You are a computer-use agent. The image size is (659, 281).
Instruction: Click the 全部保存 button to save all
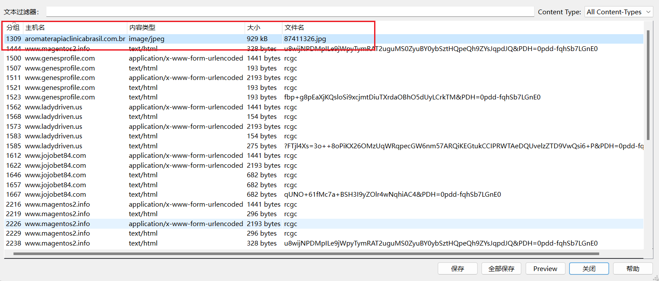click(501, 268)
